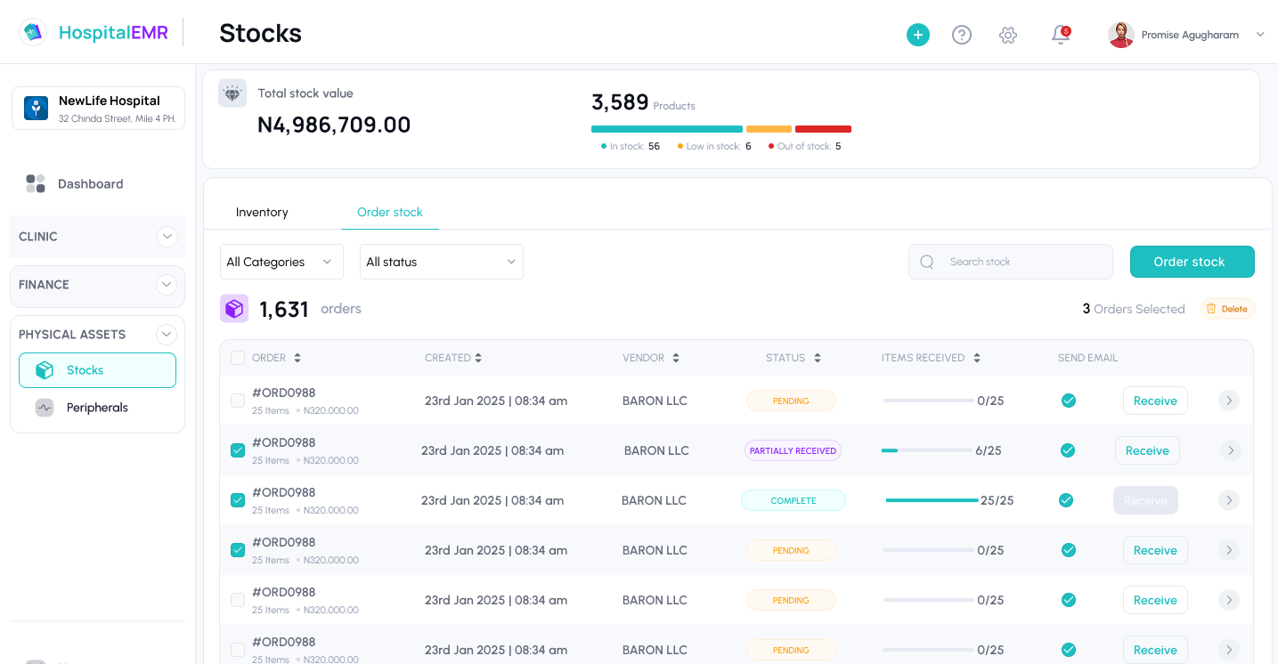Uncheck the PARTIALLY RECEIVED order checkbox

[238, 450]
